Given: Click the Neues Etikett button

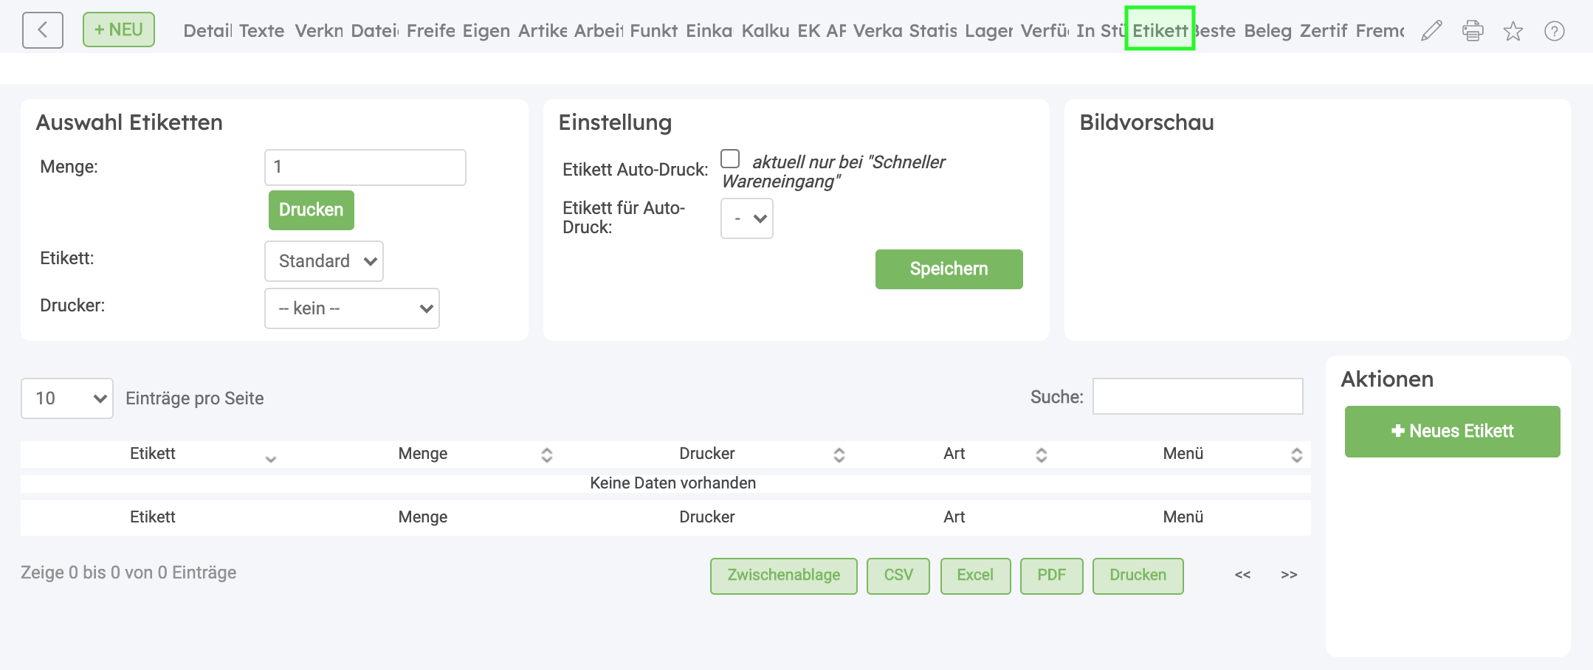Looking at the screenshot, I should coord(1452,432).
